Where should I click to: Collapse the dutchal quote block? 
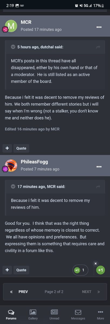tap(13, 47)
